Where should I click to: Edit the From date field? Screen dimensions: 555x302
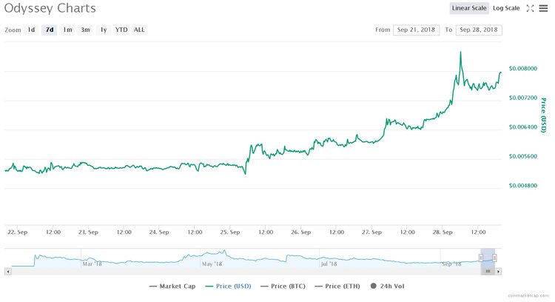pyautogui.click(x=416, y=30)
